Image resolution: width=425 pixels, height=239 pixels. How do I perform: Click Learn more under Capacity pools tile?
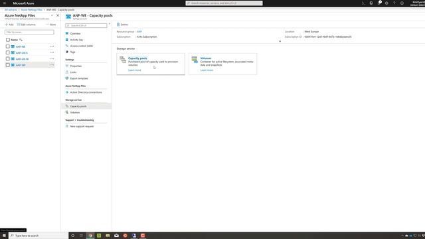pos(134,70)
